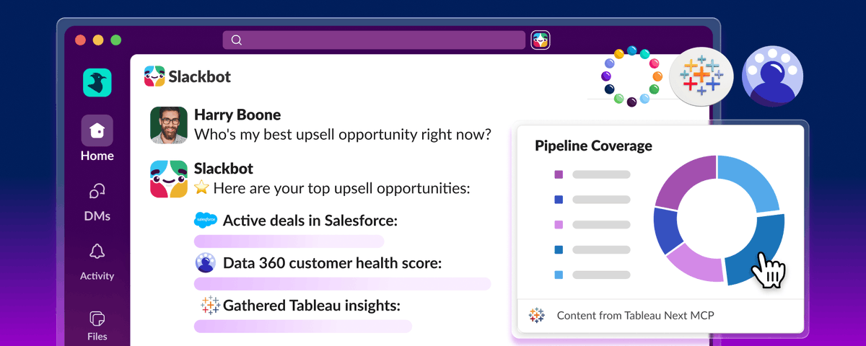Focus the top search bar
The width and height of the screenshot is (866, 346).
point(374,40)
